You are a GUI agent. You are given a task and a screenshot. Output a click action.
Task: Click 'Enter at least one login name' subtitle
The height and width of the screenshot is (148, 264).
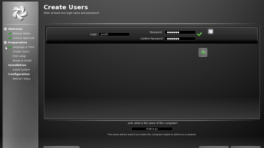[x=71, y=13]
